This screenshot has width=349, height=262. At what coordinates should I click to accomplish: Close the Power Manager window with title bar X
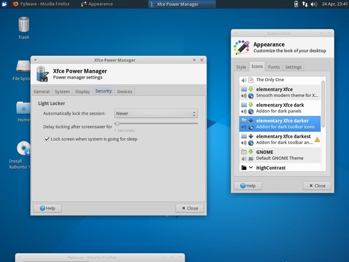tap(202, 60)
